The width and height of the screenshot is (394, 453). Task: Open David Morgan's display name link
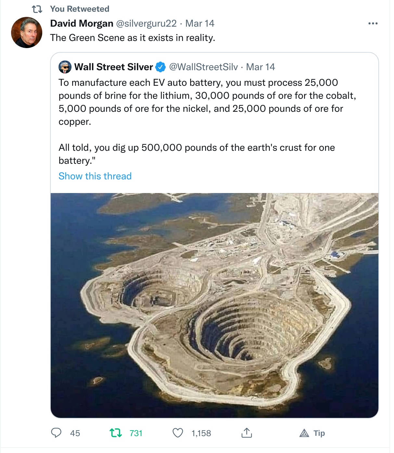82,23
